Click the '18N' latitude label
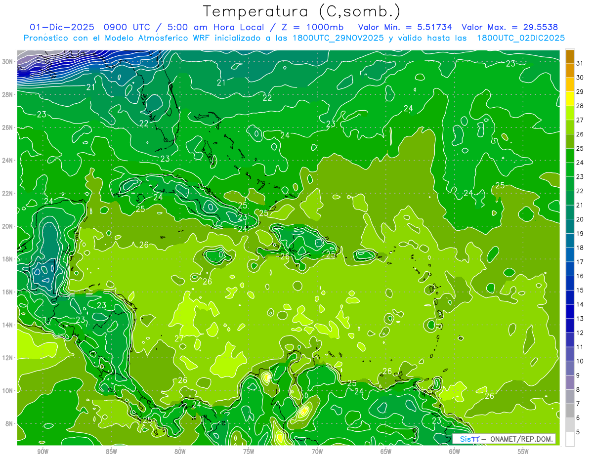 [8, 259]
